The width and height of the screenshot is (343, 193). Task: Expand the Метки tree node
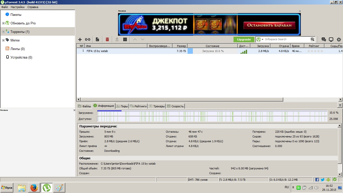3,40
